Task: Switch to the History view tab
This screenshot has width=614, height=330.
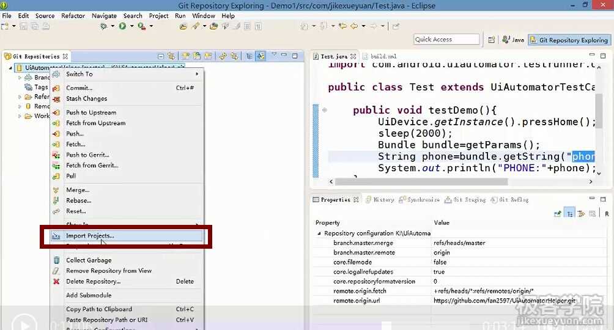Action: click(380, 200)
